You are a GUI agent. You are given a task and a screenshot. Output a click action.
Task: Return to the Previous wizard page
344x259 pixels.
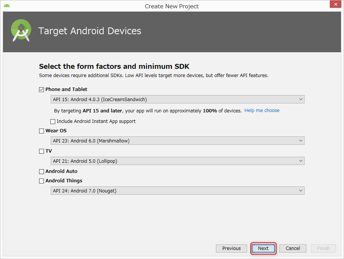[231, 248]
